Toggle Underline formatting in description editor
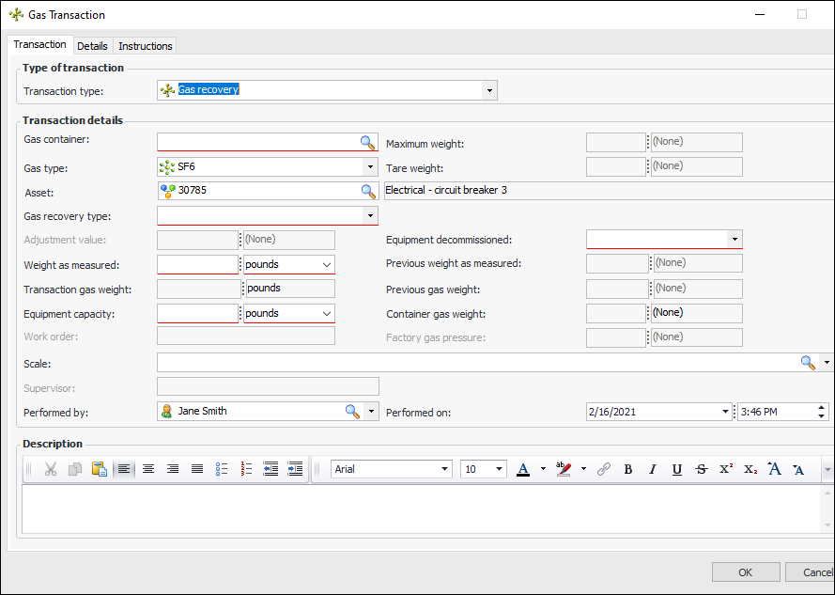Image resolution: width=835 pixels, height=595 pixels. (x=676, y=469)
